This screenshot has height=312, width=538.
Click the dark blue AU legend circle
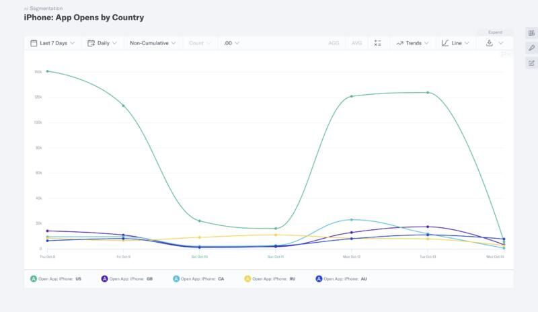(x=319, y=278)
